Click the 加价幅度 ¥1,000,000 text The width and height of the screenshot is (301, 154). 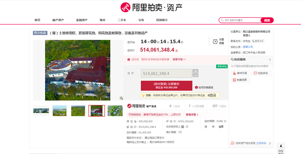(x=139, y=132)
